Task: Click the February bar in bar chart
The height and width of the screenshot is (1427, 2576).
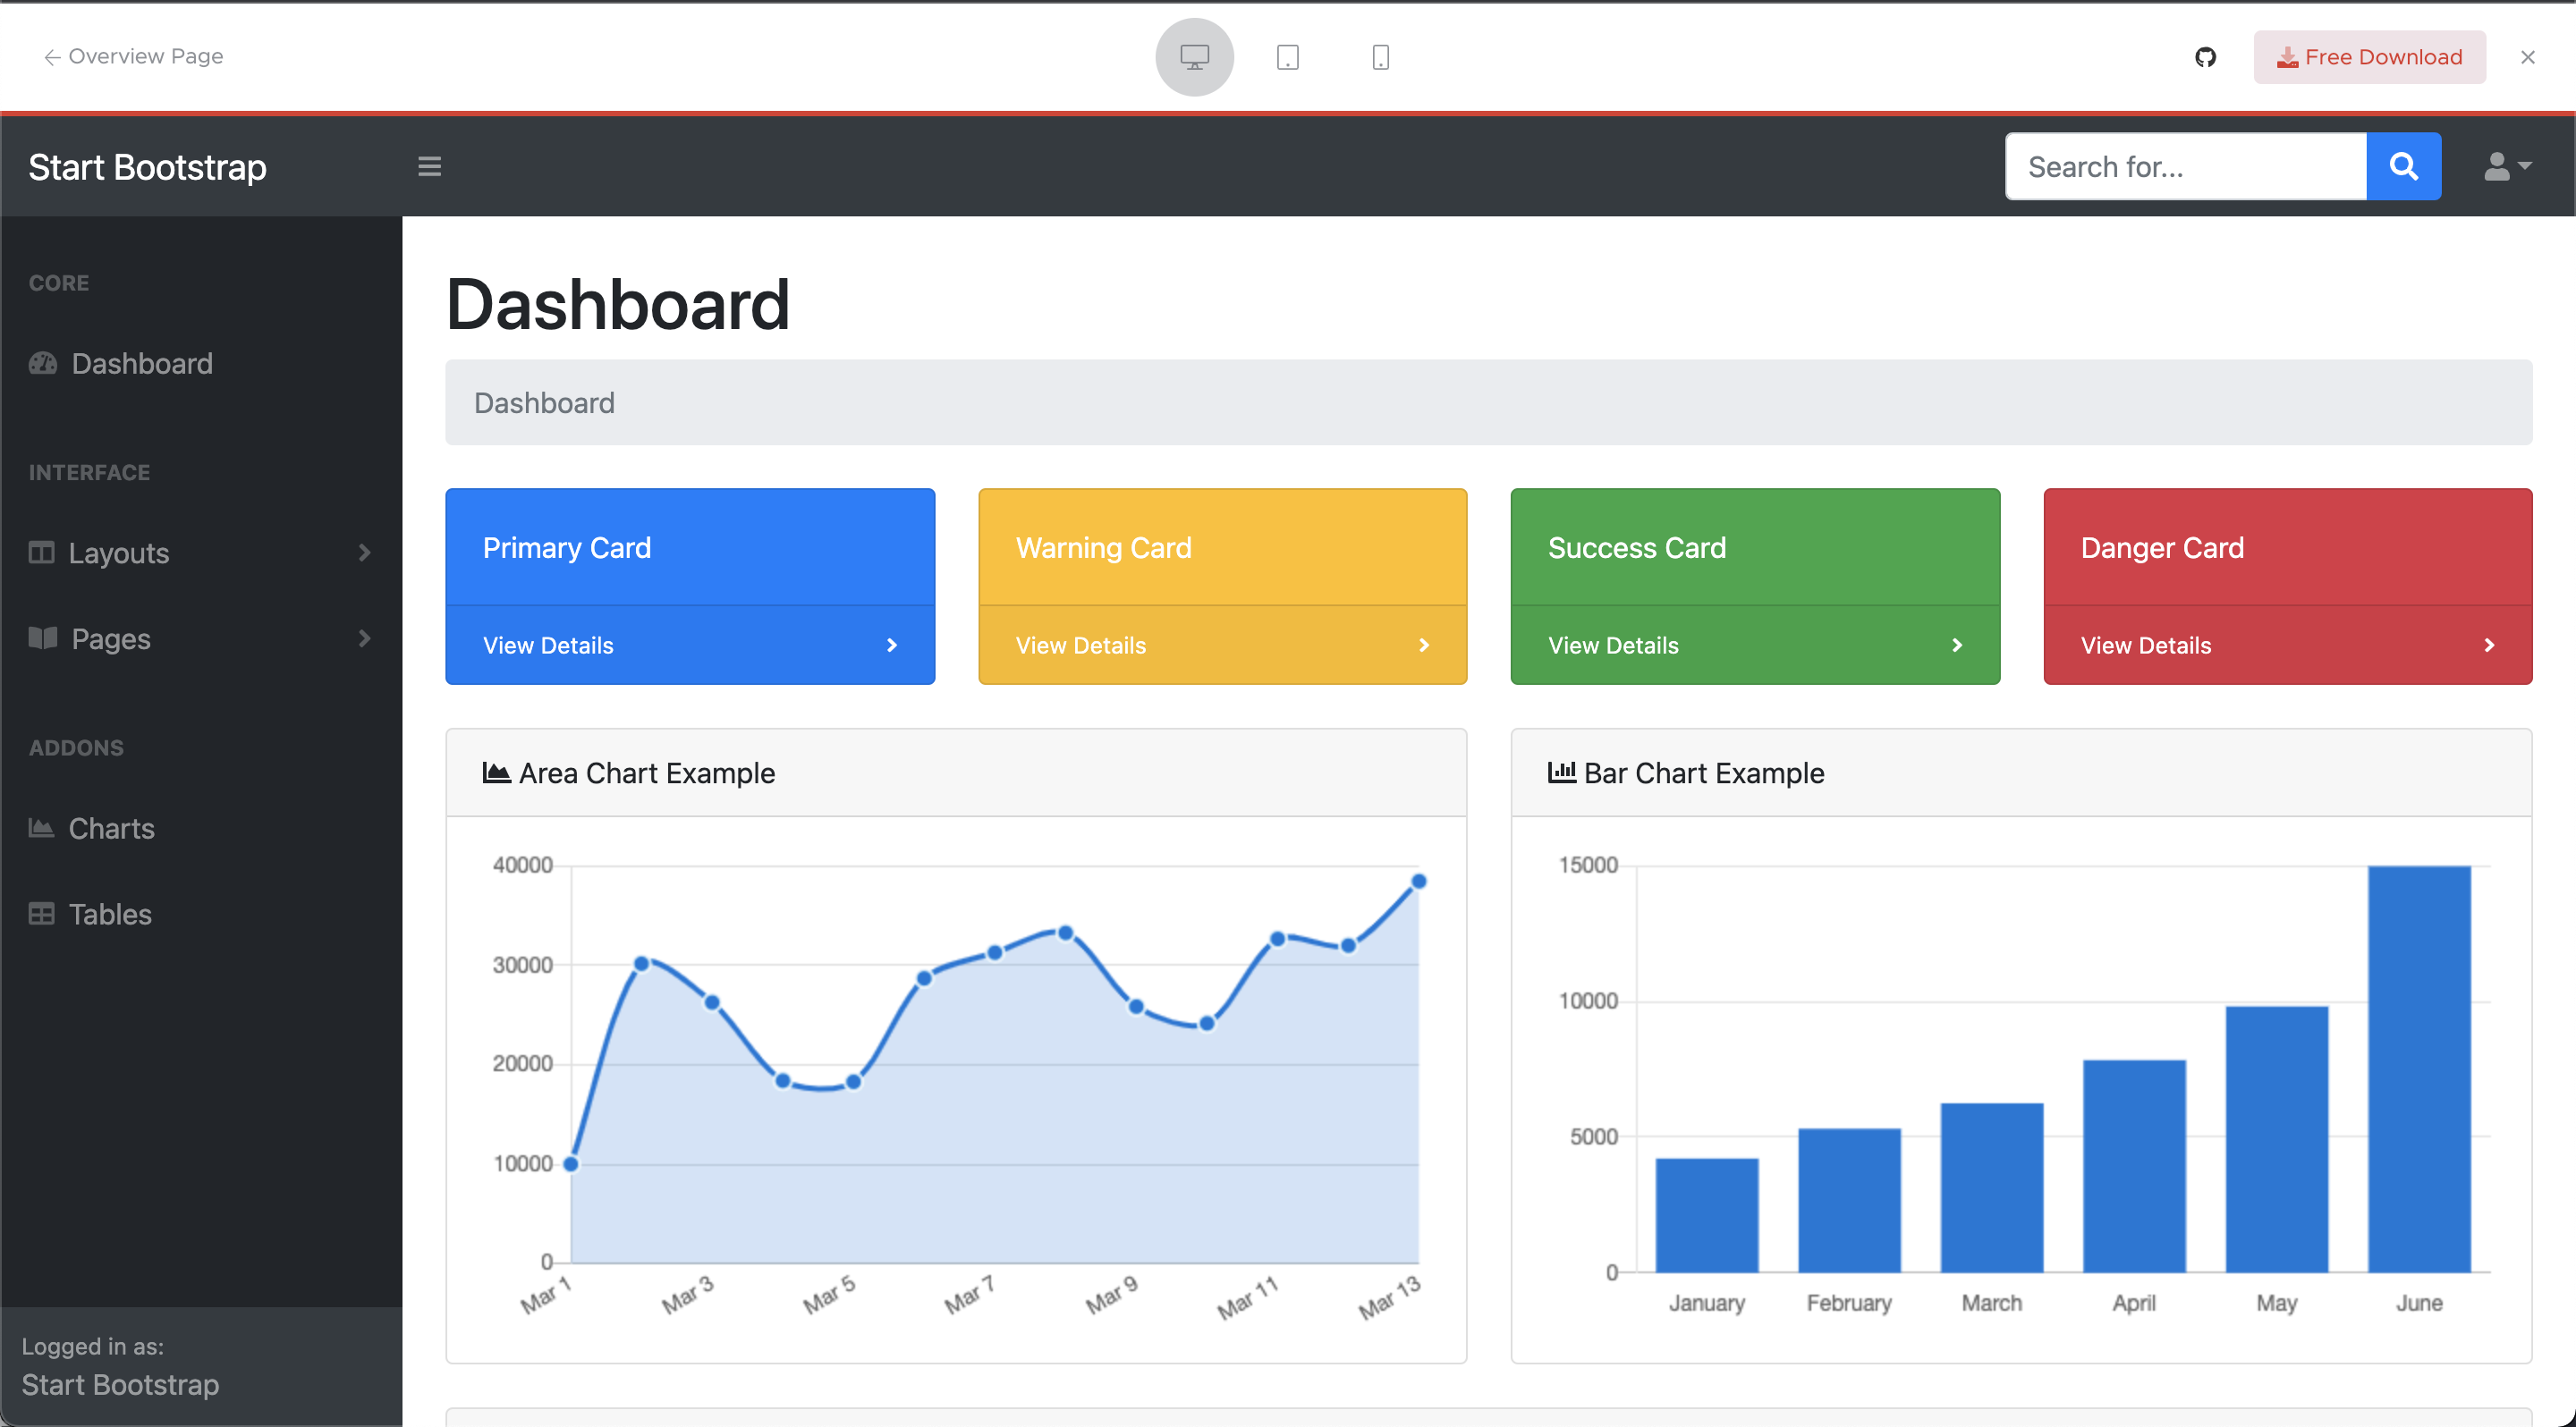Action: (x=1849, y=1200)
